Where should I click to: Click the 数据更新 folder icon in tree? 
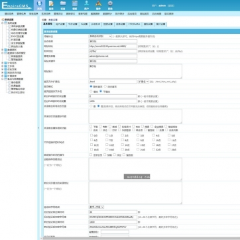point(6,50)
